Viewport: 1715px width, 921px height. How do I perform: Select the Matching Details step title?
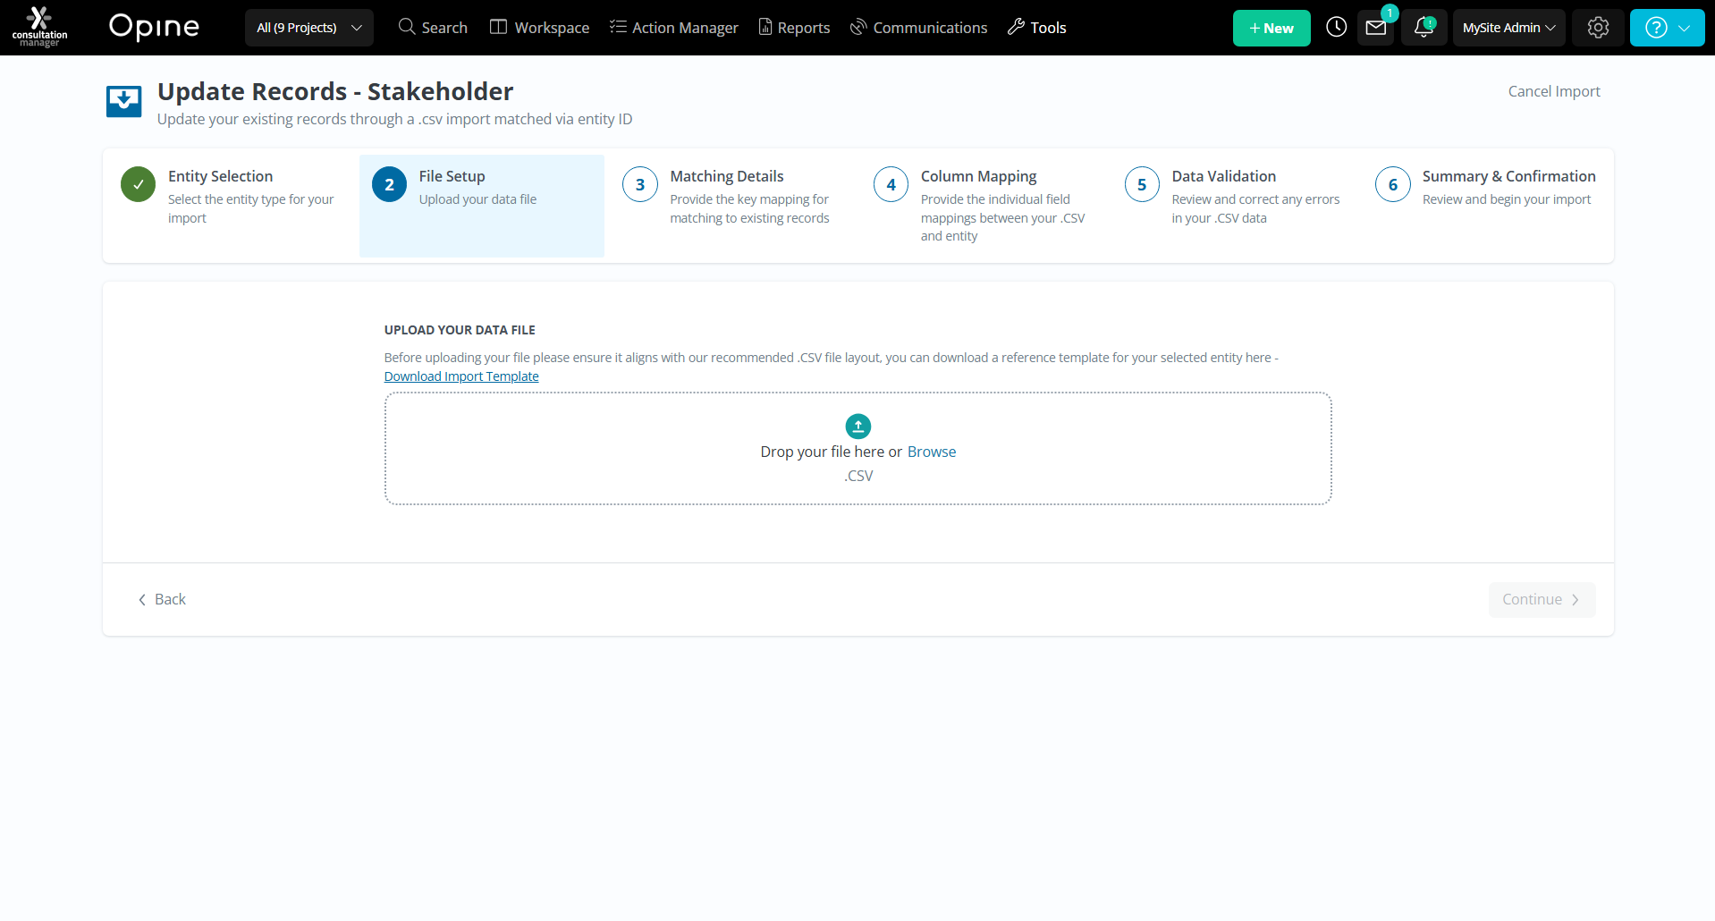[727, 176]
